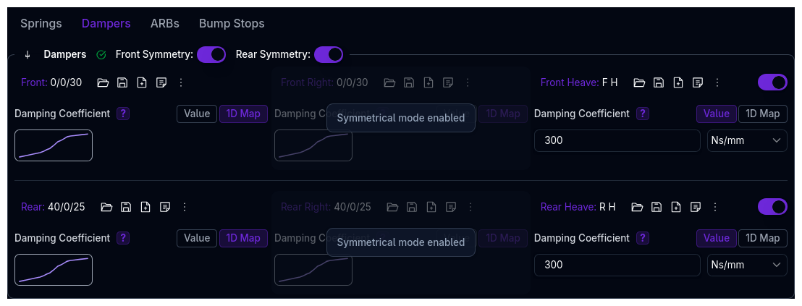
Task: Click help icon beside Front Heave Damping Coefficient
Action: pyautogui.click(x=643, y=114)
